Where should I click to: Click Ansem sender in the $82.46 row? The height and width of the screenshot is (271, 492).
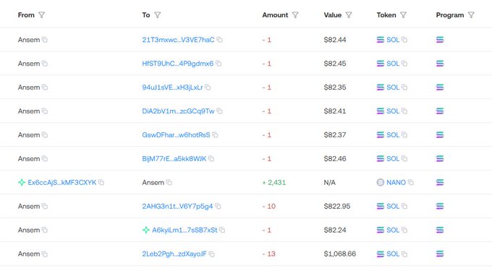29,159
